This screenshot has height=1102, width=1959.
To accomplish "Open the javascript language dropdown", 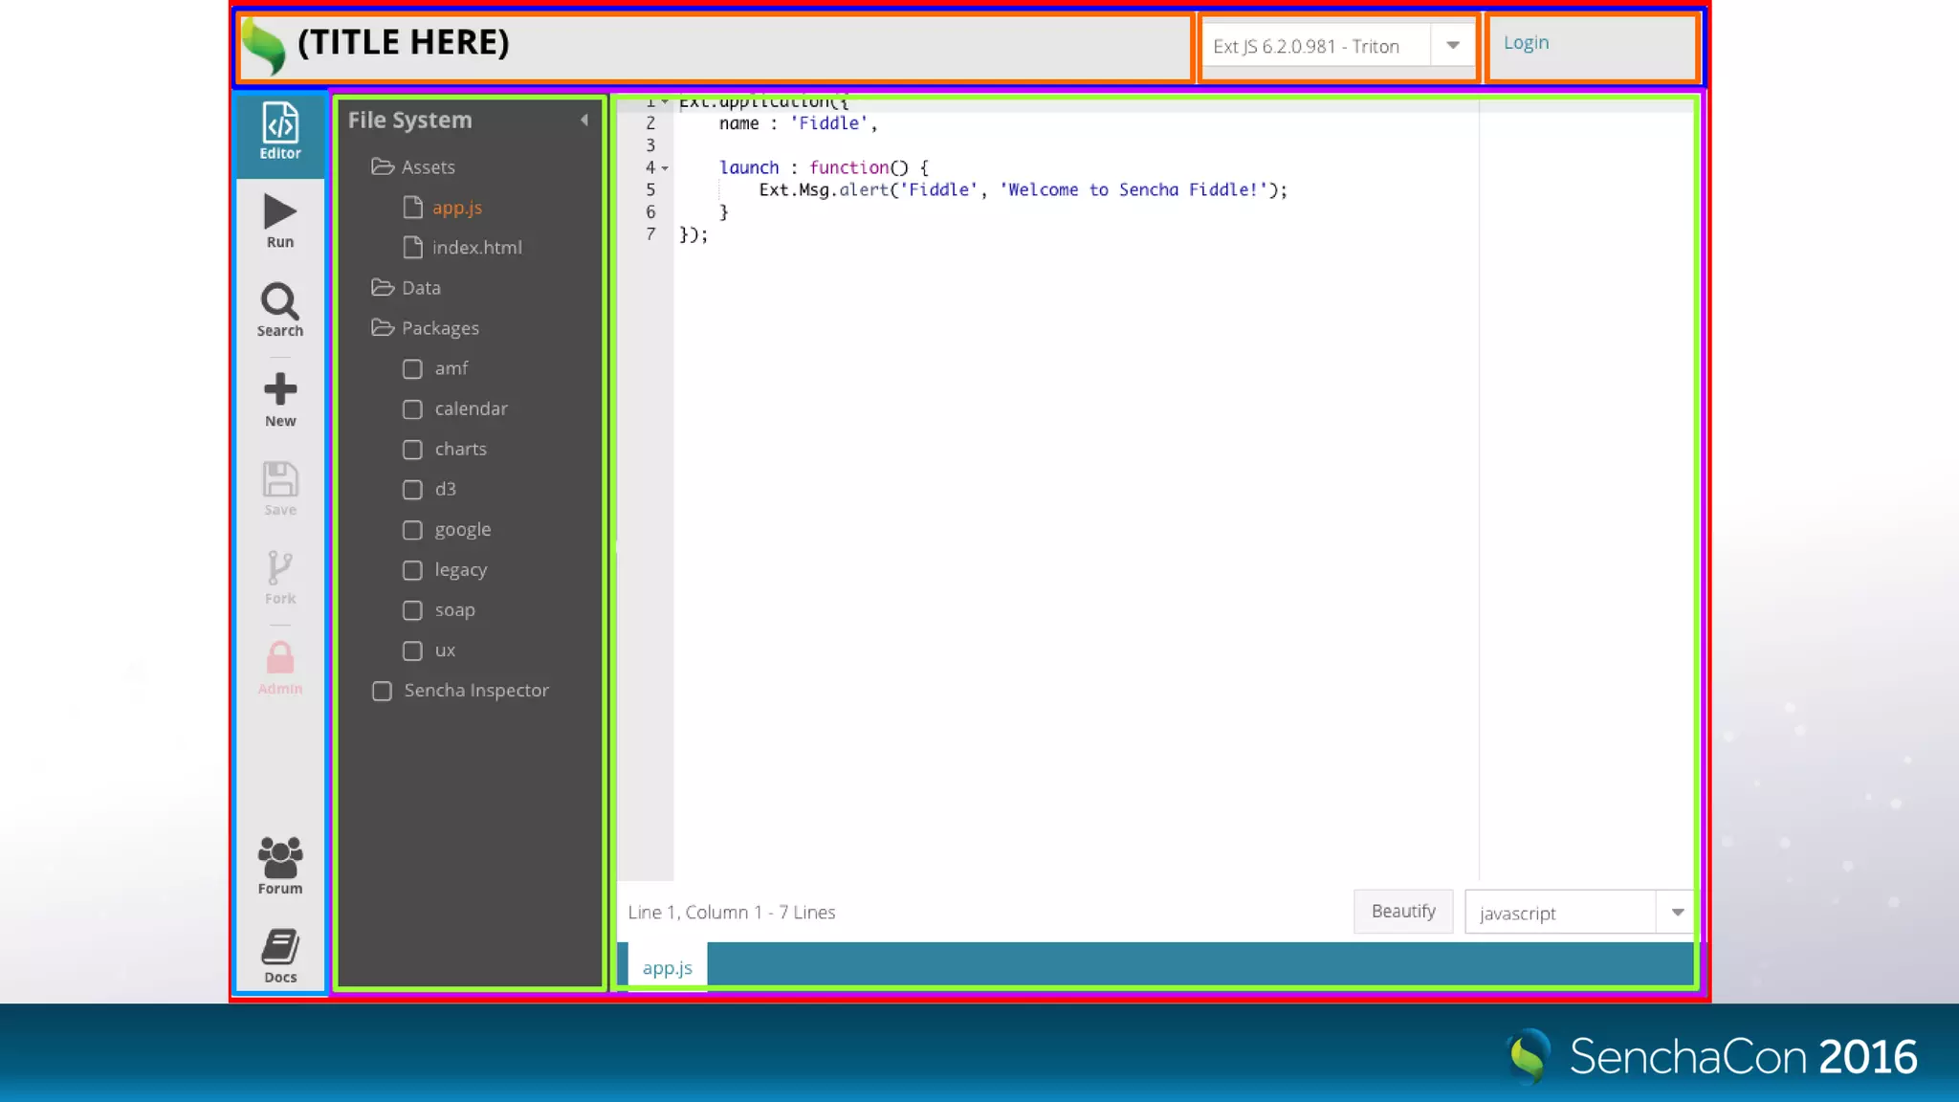I will pyautogui.click(x=1676, y=913).
